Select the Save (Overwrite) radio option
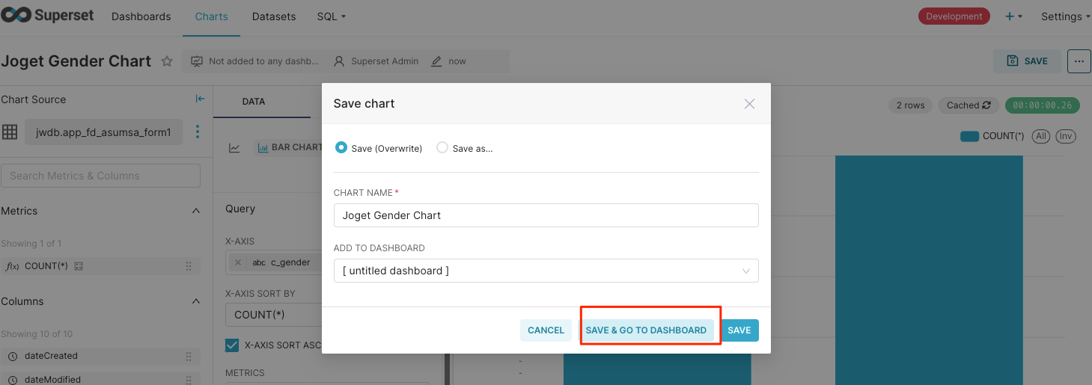 (341, 148)
